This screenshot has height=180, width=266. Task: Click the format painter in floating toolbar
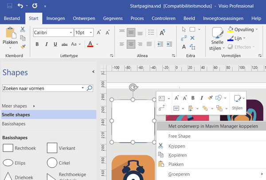[210, 98]
